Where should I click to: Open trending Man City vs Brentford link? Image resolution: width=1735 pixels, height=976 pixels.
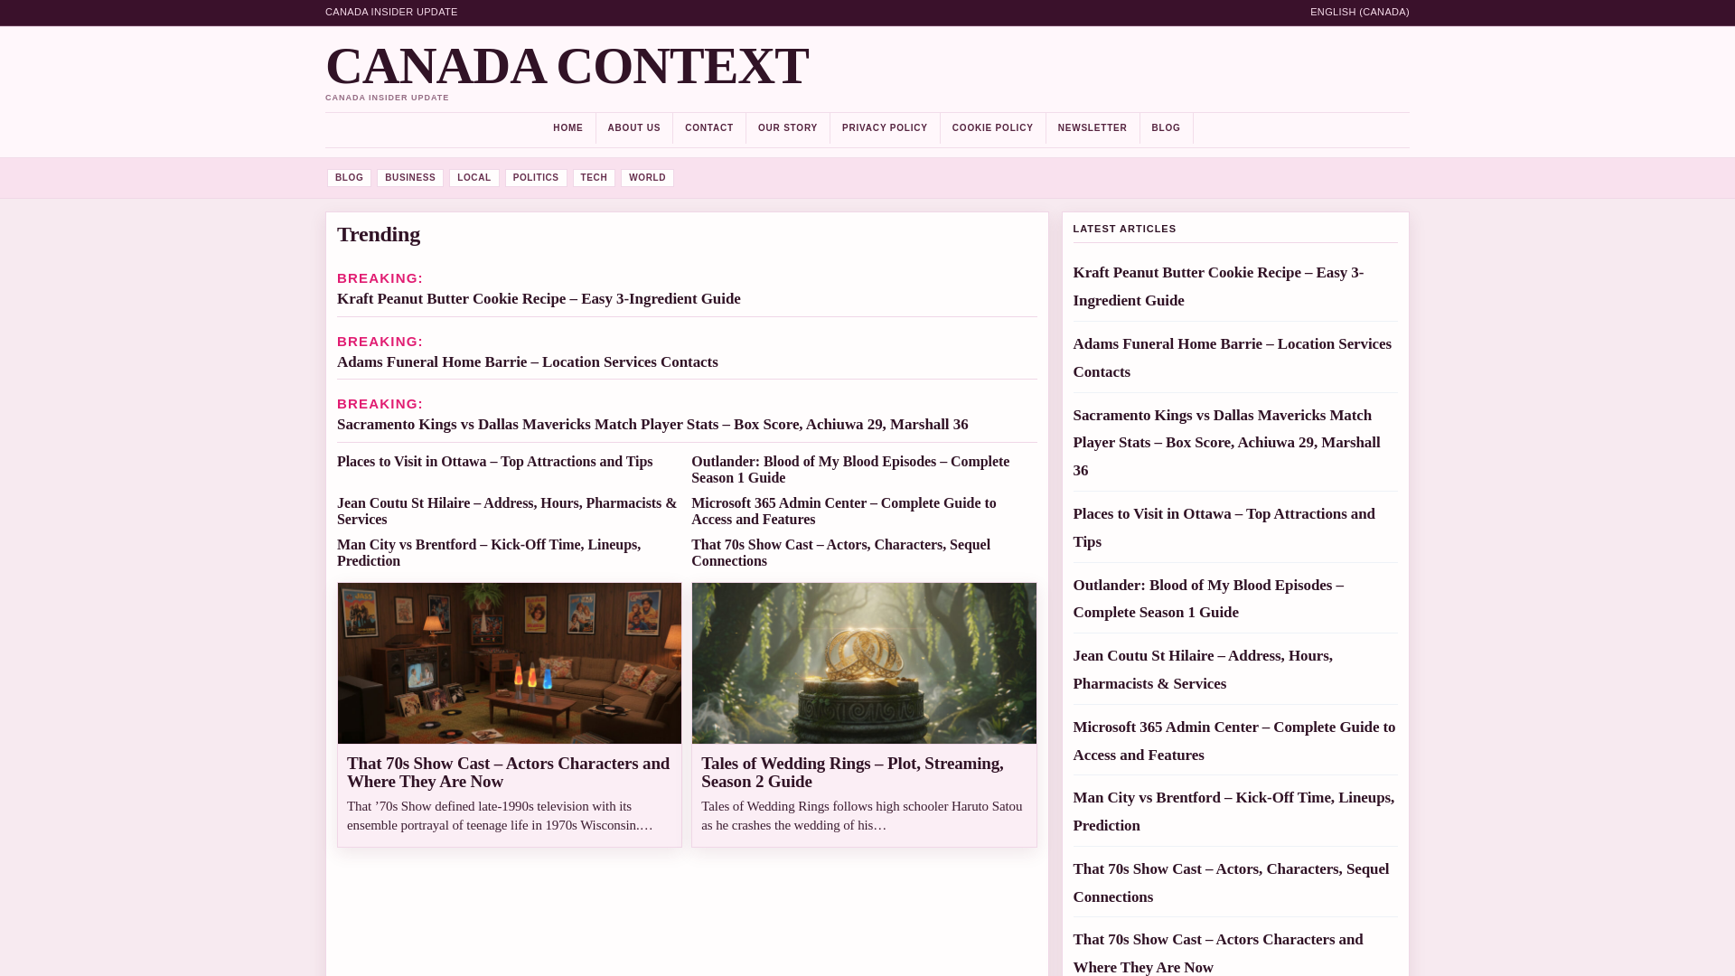pyautogui.click(x=489, y=553)
